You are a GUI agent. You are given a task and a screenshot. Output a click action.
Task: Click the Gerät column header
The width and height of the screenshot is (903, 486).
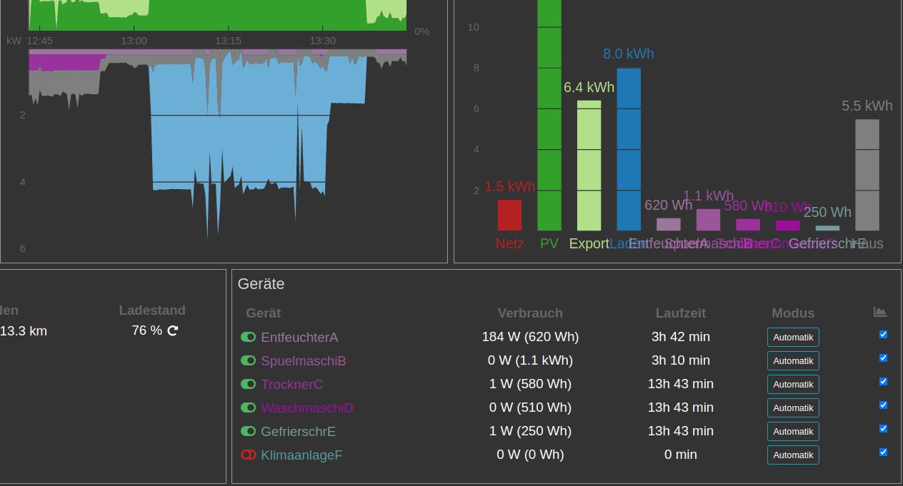click(x=263, y=313)
